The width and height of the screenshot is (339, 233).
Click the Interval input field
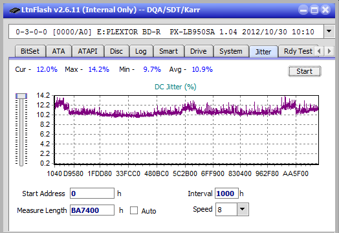point(226,193)
